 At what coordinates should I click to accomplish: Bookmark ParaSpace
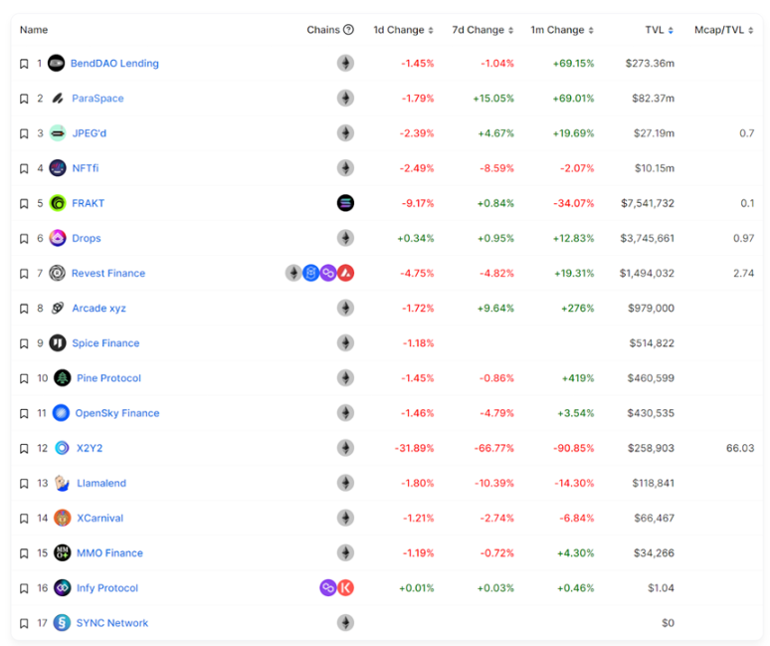point(24,99)
